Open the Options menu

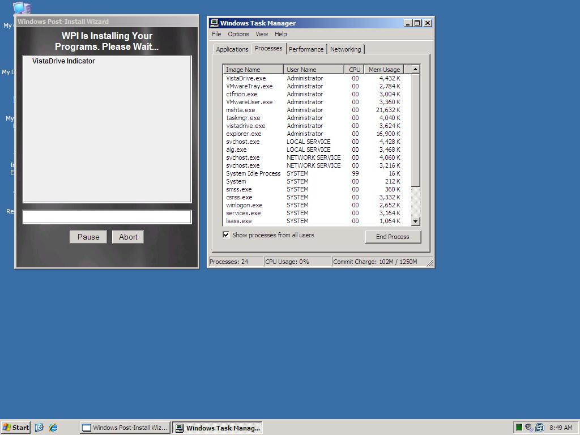click(x=238, y=34)
